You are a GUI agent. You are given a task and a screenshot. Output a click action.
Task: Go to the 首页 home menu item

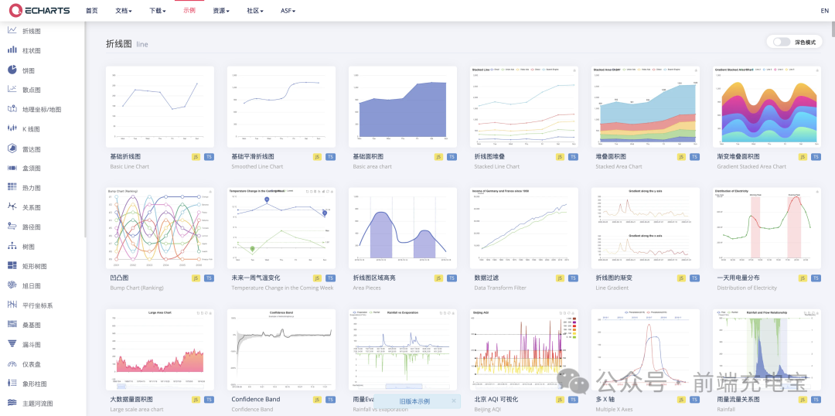pyautogui.click(x=91, y=11)
